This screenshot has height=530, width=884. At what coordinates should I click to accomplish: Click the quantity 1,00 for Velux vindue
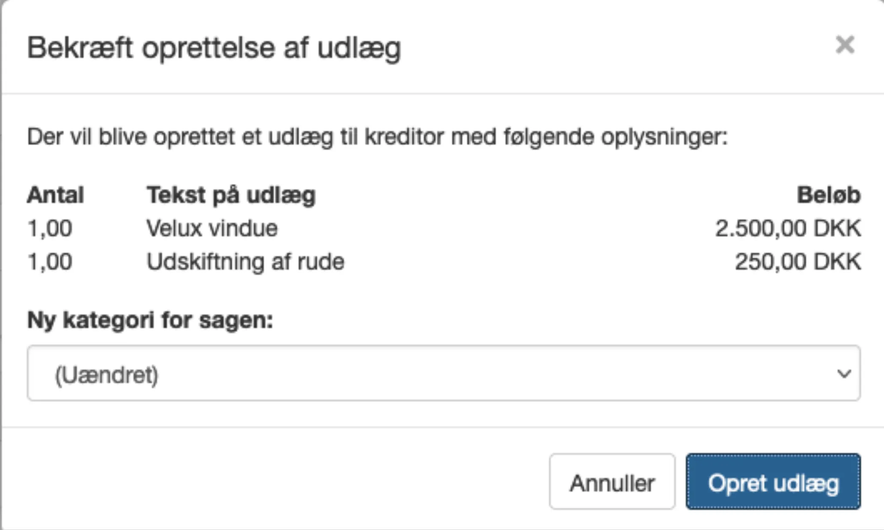coord(50,228)
